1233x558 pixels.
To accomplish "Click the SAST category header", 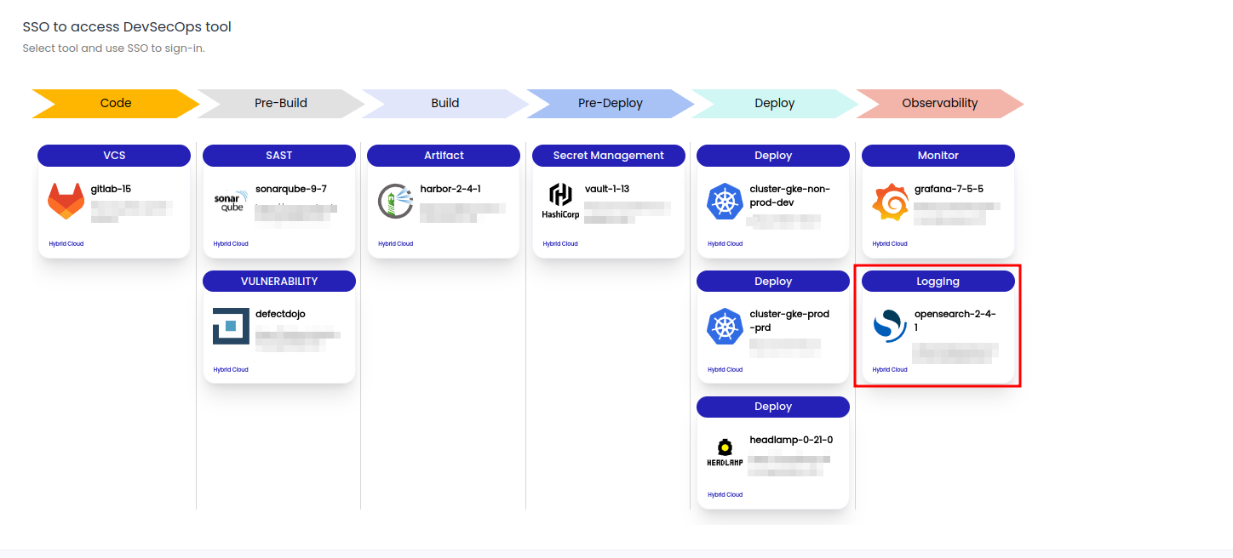I will click(x=279, y=156).
